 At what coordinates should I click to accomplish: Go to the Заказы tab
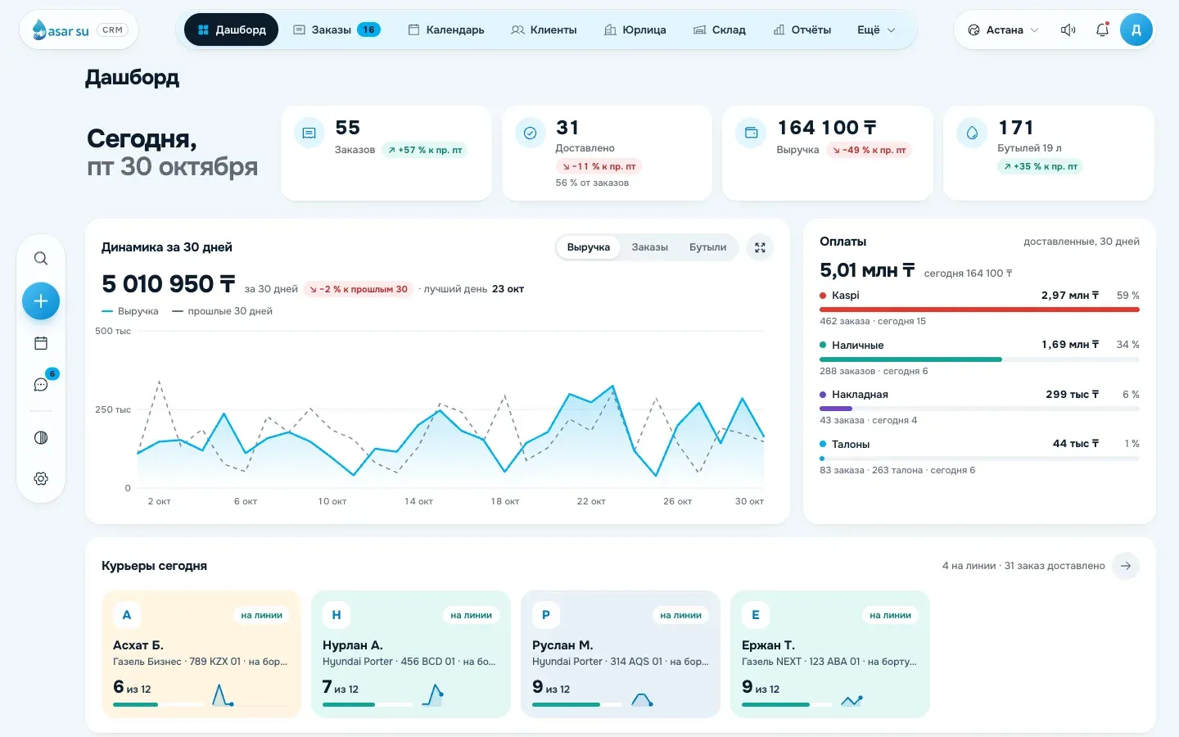click(x=337, y=30)
